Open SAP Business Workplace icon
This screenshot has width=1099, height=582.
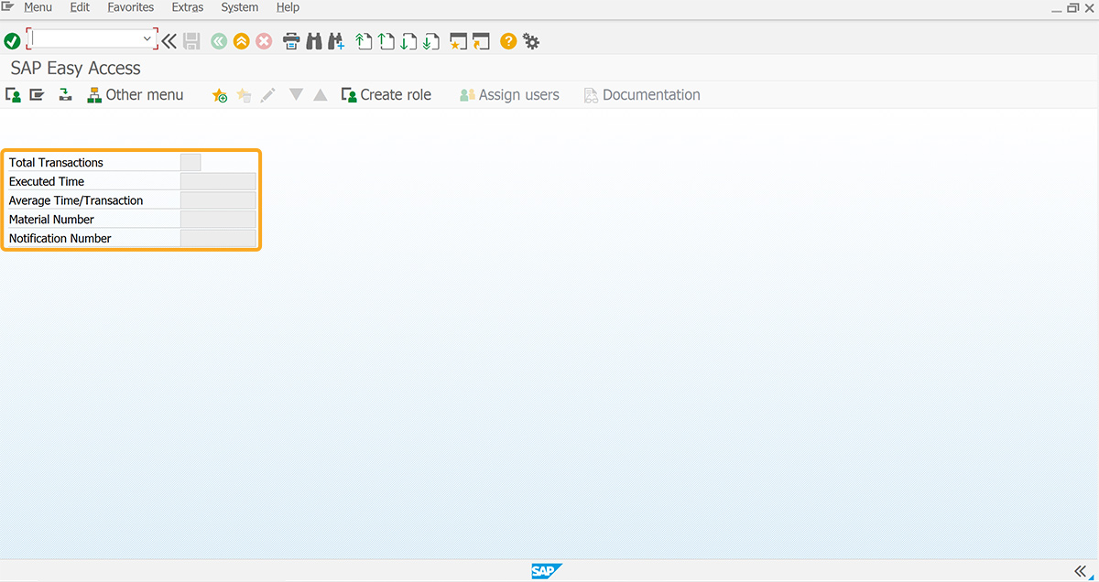click(65, 95)
